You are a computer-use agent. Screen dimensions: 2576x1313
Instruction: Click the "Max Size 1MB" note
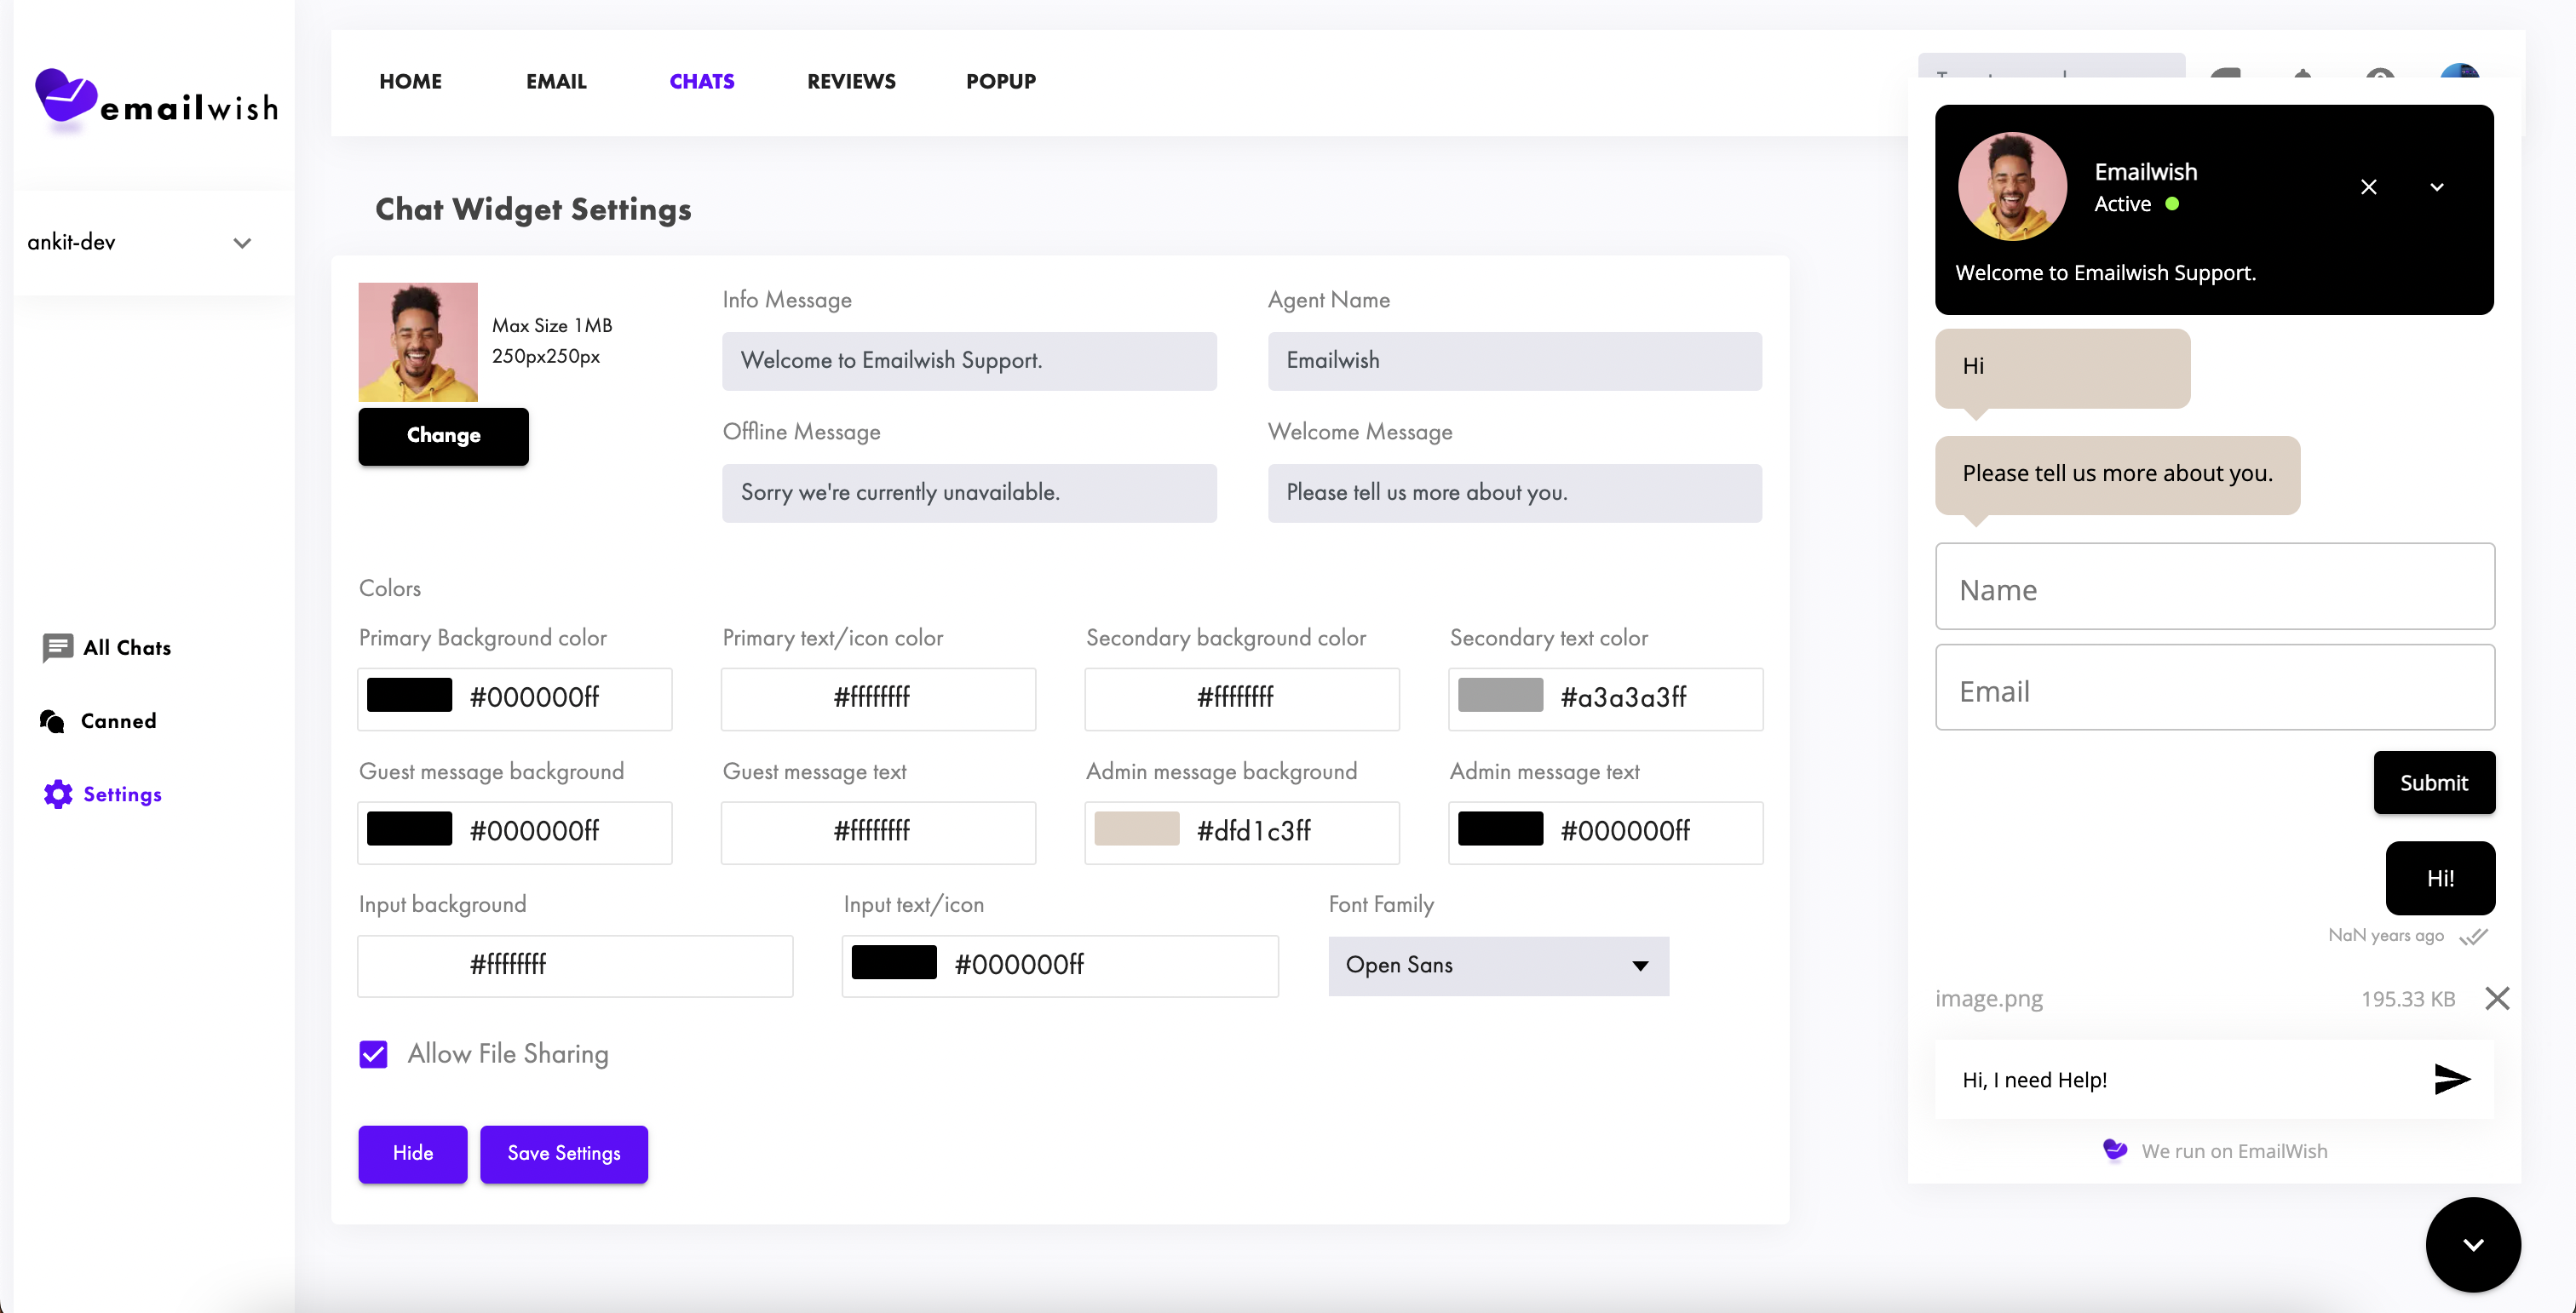pyautogui.click(x=552, y=326)
